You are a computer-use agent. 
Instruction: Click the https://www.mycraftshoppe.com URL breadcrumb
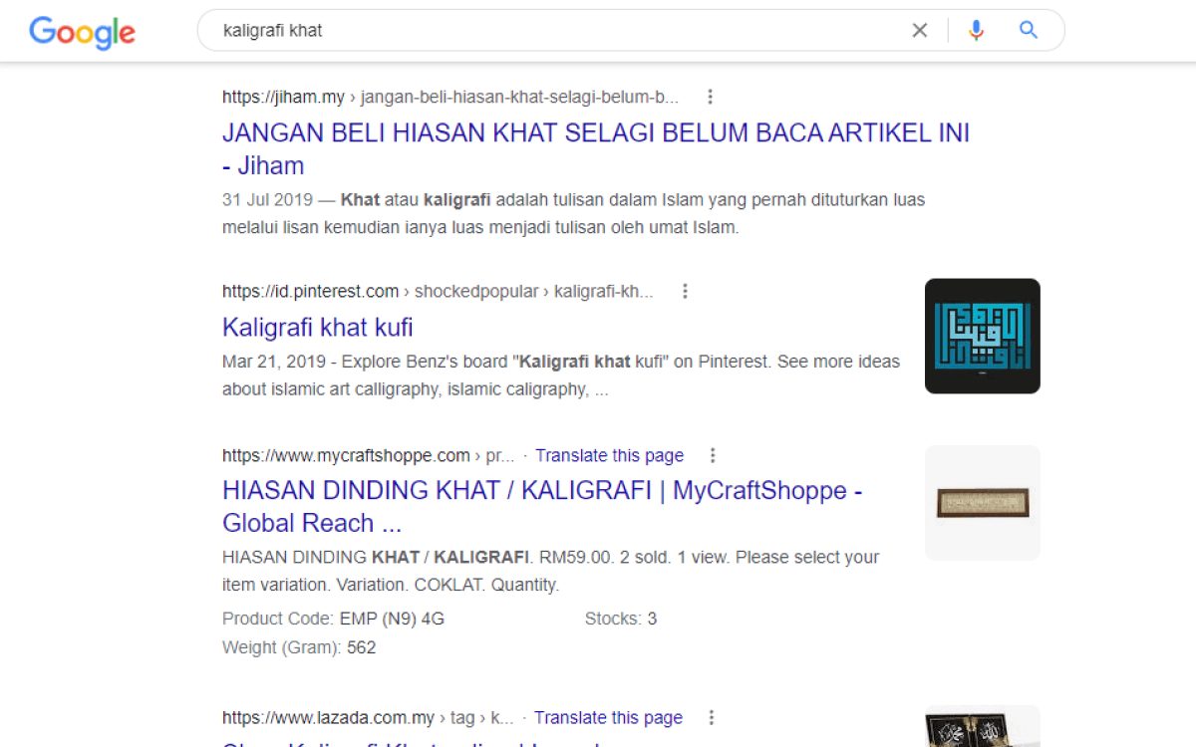(369, 455)
